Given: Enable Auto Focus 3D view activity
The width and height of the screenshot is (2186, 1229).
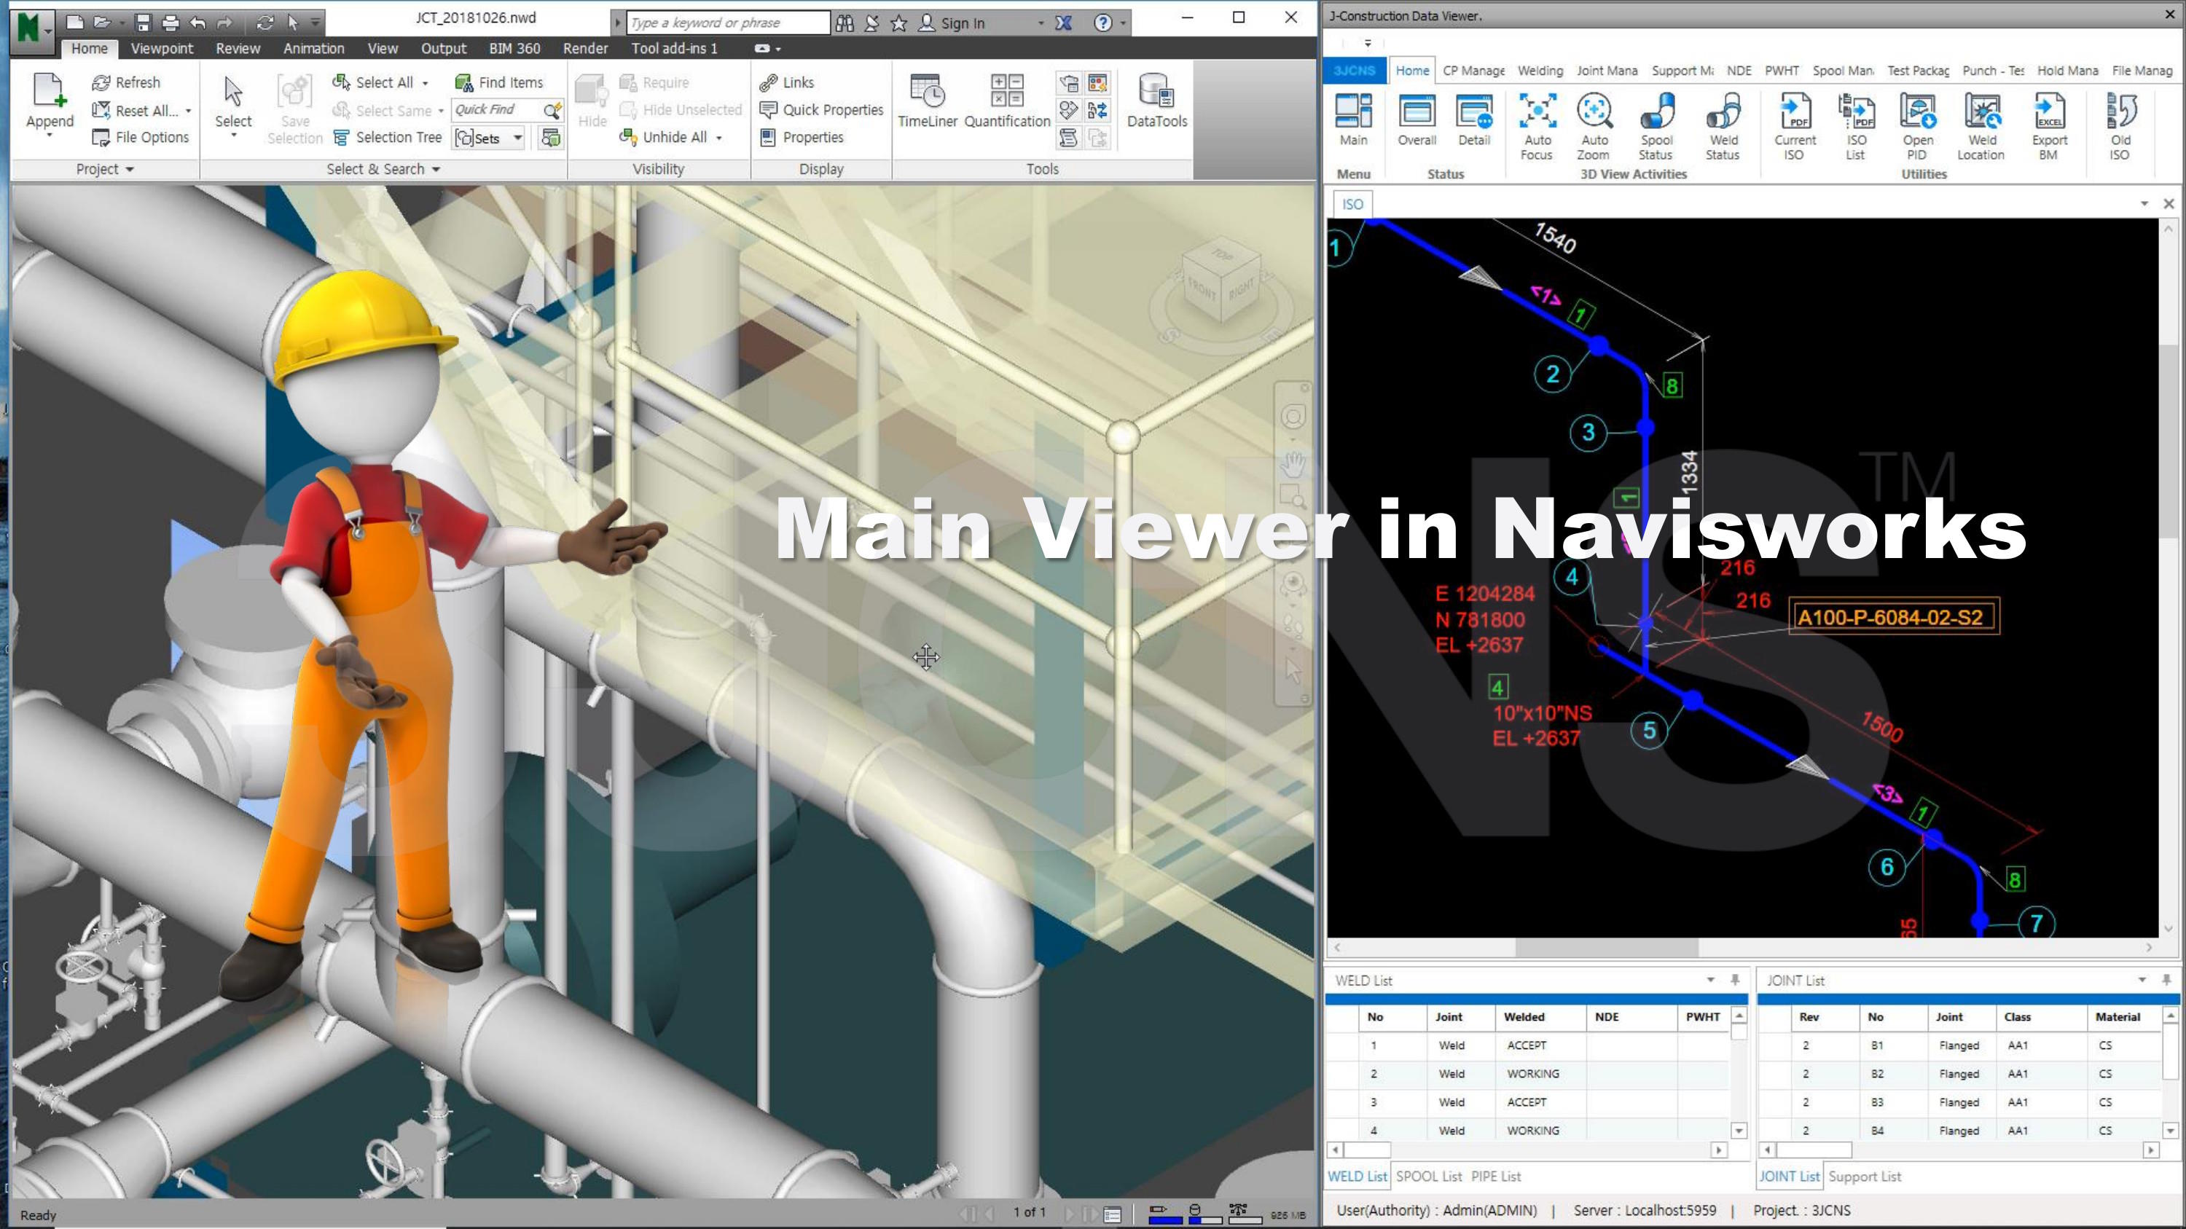Looking at the screenshot, I should [x=1537, y=126].
